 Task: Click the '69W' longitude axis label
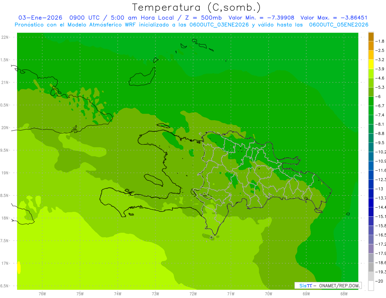(x=306, y=293)
